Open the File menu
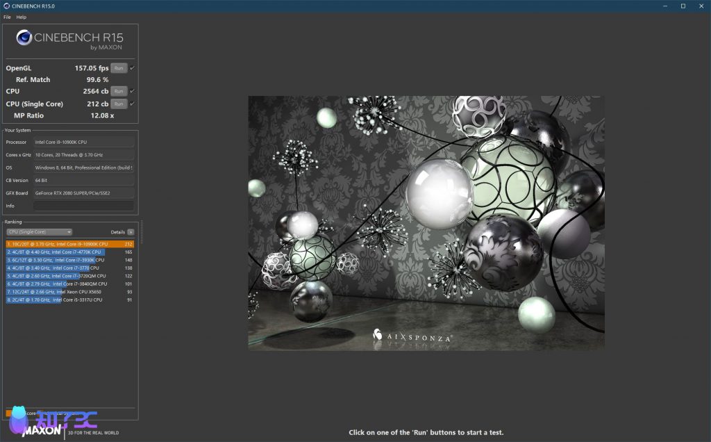 pyautogui.click(x=7, y=17)
